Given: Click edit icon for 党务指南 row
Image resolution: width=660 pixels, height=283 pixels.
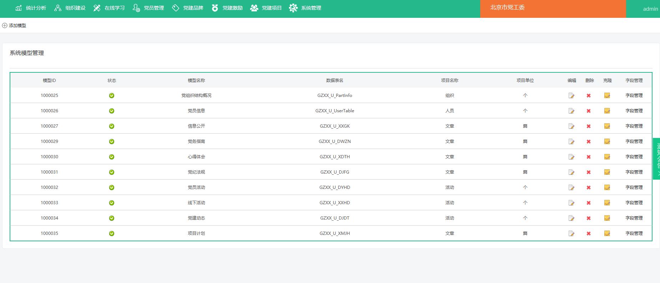Looking at the screenshot, I should click(x=572, y=141).
